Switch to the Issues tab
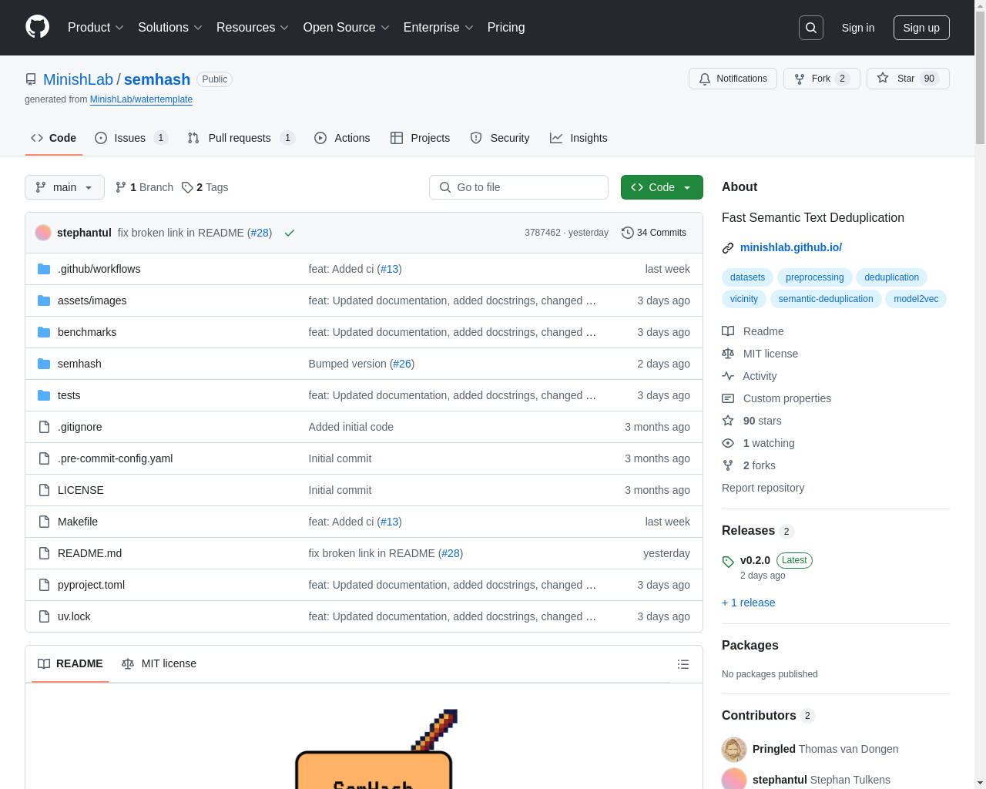The width and height of the screenshot is (986, 789). pos(131,138)
